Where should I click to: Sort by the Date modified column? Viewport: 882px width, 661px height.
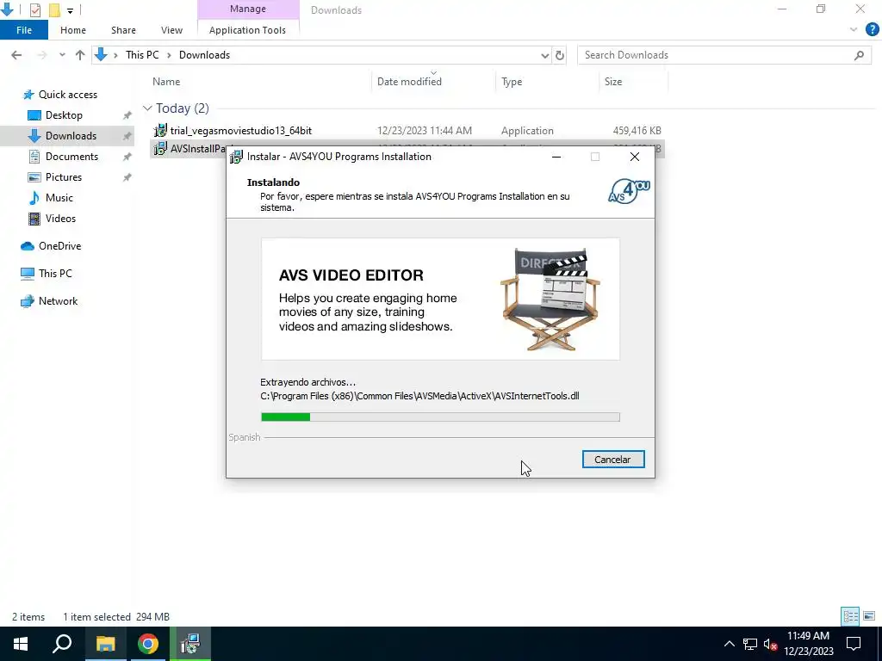409,82
